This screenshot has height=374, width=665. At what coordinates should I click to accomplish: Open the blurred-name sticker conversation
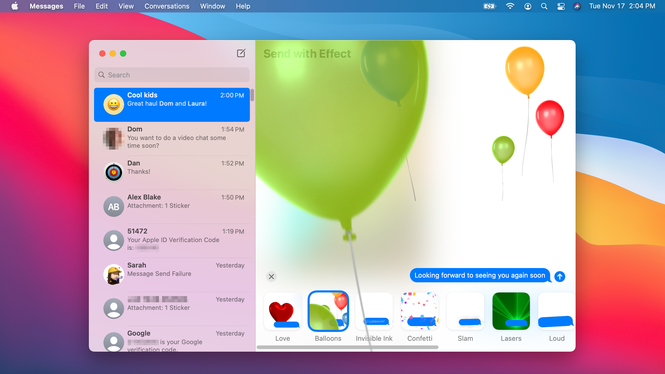pyautogui.click(x=172, y=309)
